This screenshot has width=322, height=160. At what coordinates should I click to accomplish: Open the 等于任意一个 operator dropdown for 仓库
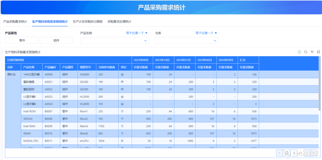coord(206,33)
